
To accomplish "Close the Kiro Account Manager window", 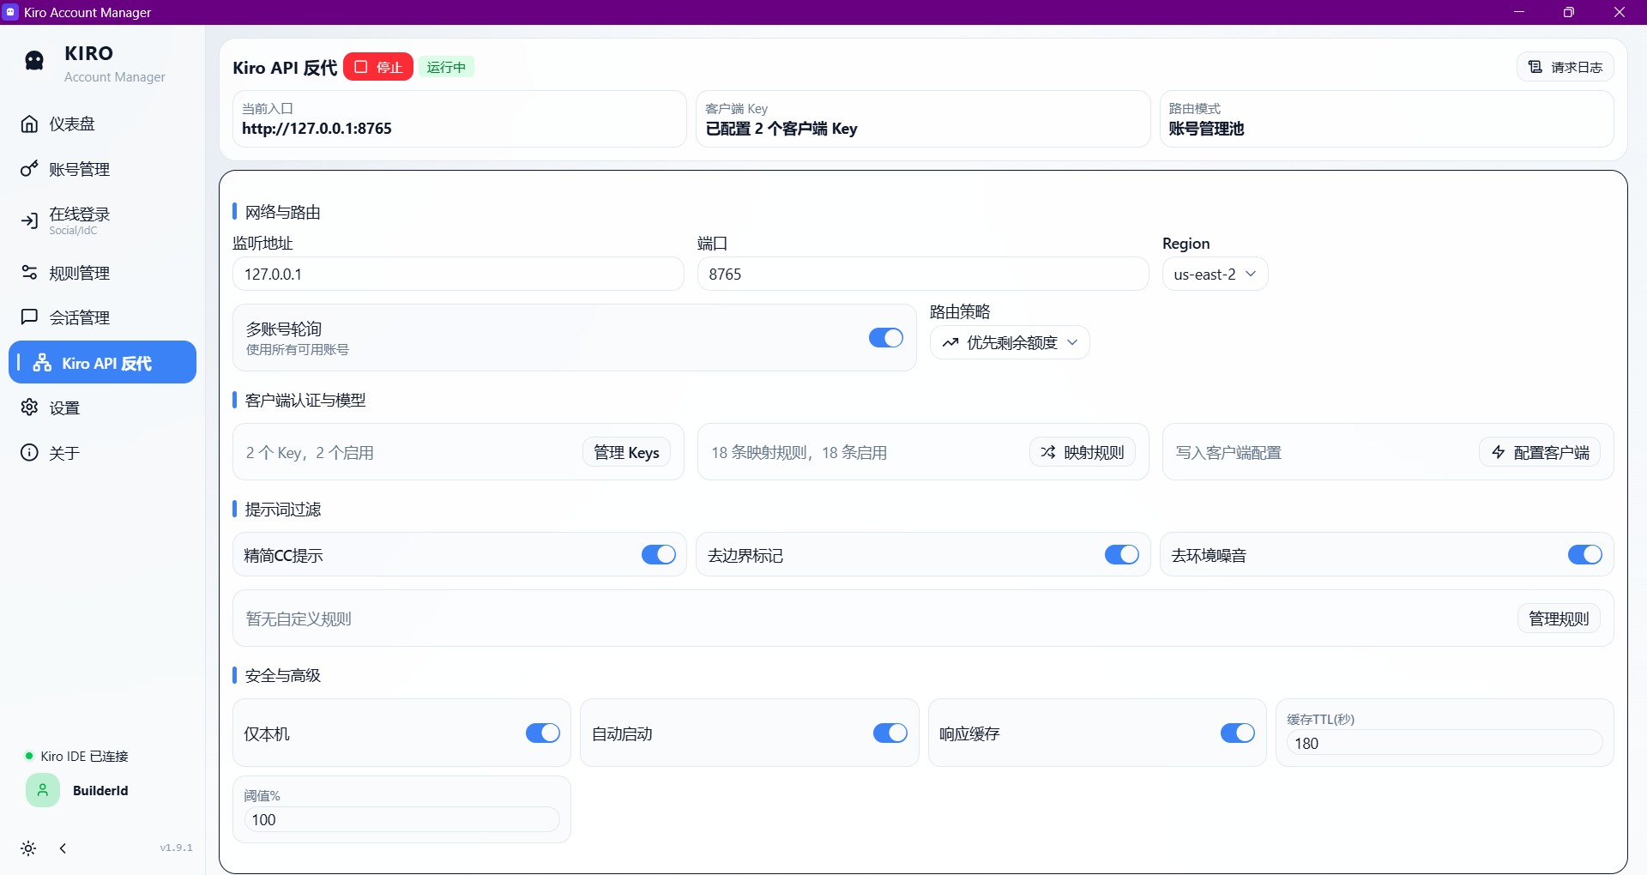I will pos(1619,12).
